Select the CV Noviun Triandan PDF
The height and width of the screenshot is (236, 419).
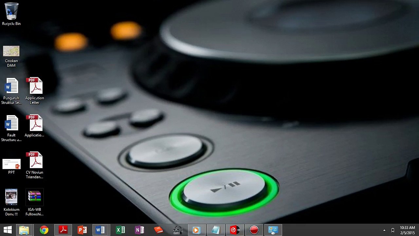34,165
